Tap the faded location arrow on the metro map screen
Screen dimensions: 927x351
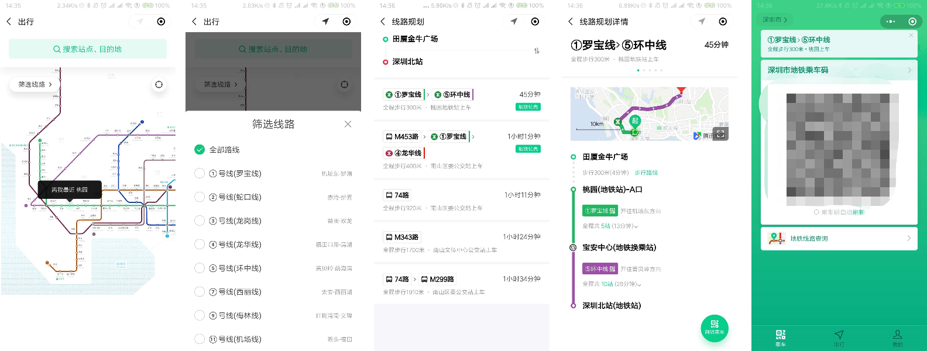140,22
